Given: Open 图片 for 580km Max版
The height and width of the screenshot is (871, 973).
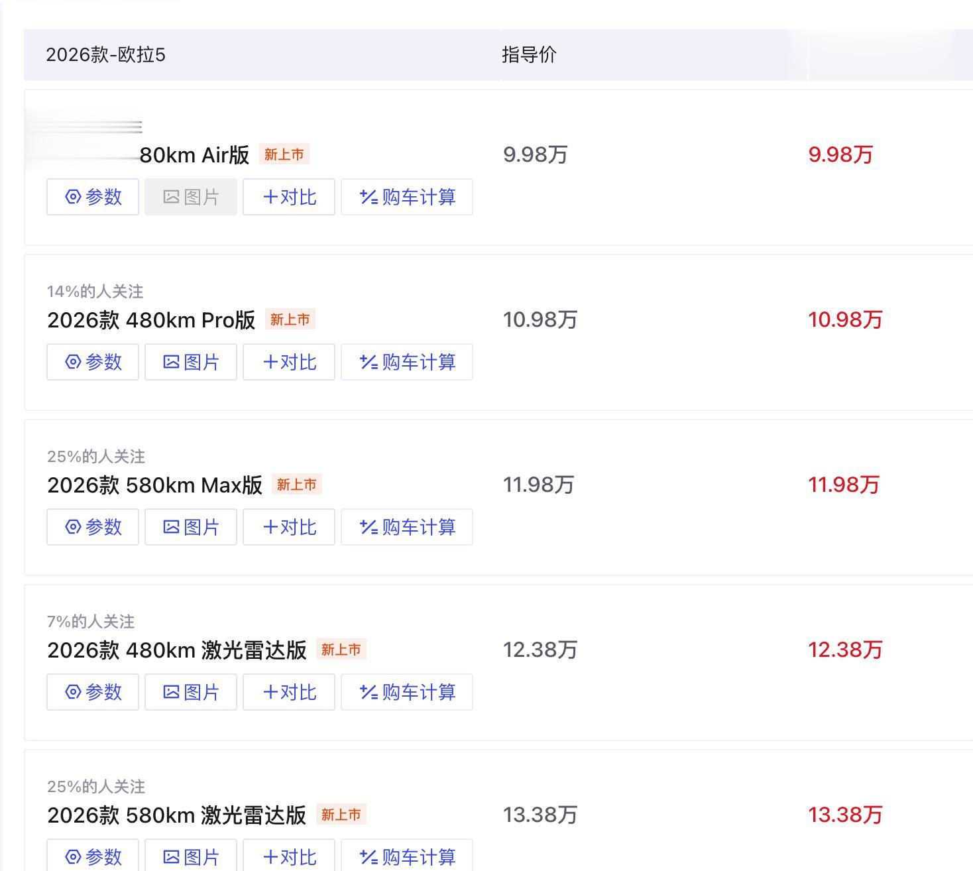Looking at the screenshot, I should click(191, 527).
